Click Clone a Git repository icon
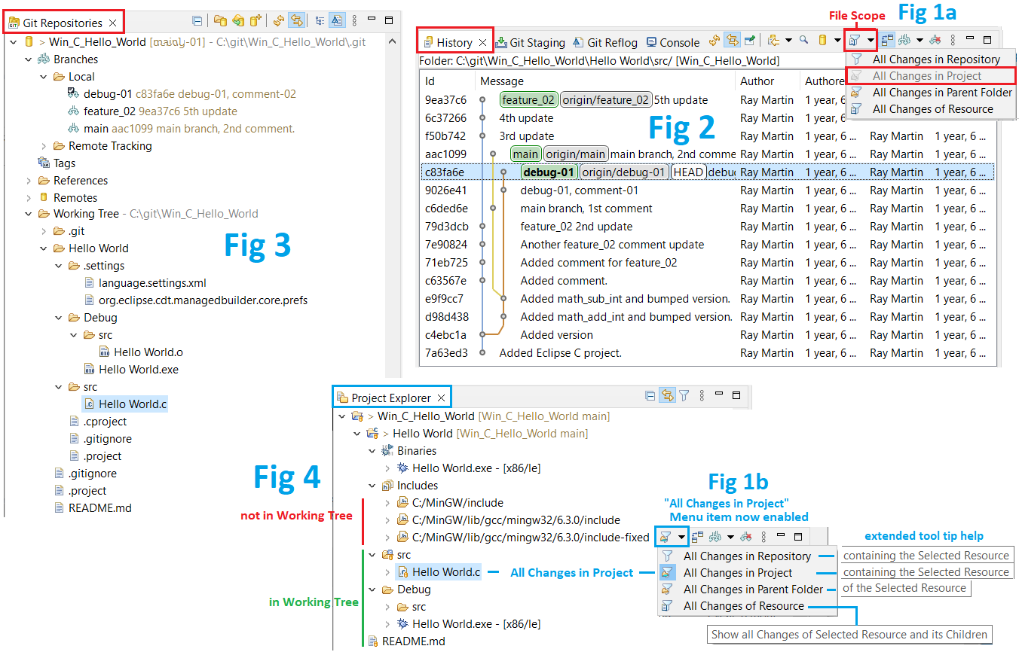Viewport: 1019px width, 652px height. (238, 20)
